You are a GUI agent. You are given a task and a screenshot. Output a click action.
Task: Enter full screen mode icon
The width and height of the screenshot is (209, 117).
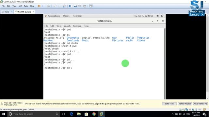80,6
